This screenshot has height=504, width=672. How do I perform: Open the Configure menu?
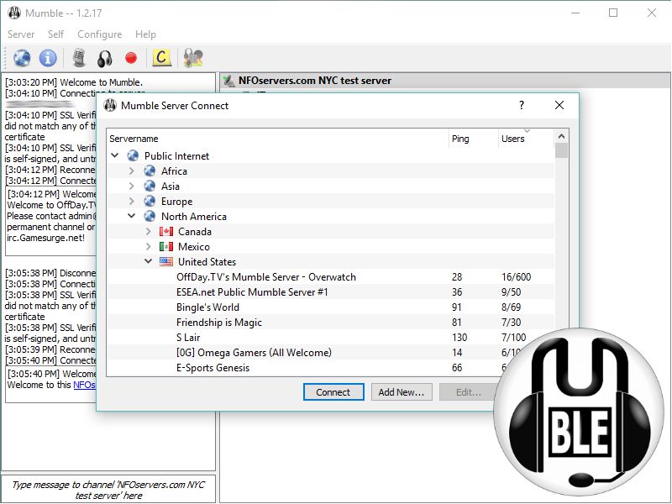coord(99,34)
